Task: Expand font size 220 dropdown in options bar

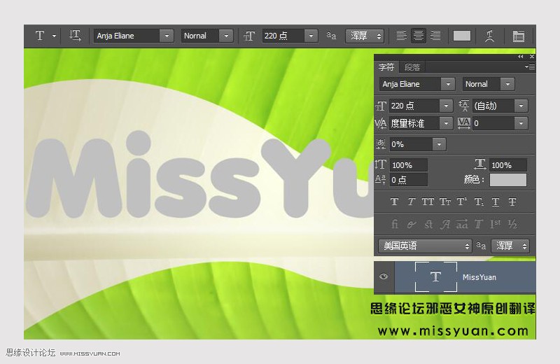Action: coord(310,36)
